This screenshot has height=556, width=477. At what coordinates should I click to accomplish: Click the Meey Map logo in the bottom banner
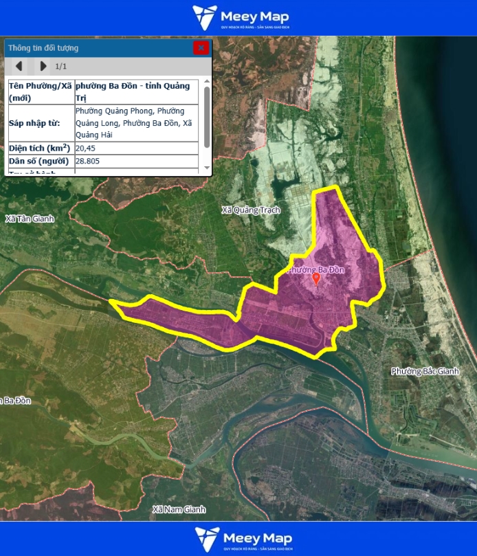pyautogui.click(x=243, y=539)
